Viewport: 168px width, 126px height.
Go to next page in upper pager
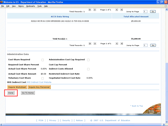pos(117,10)
